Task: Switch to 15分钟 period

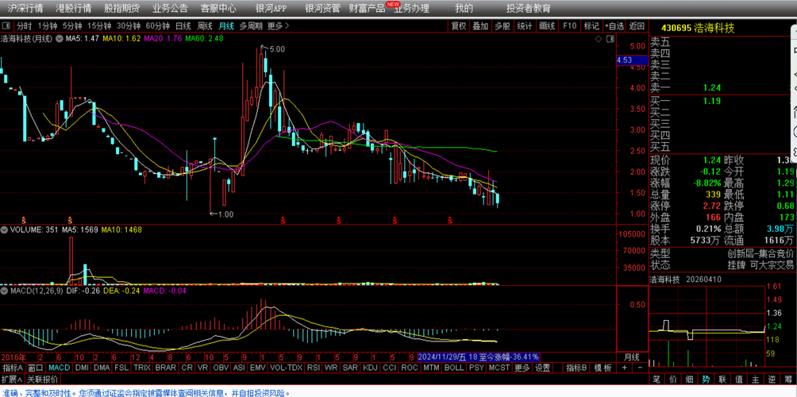Action: coord(98,25)
